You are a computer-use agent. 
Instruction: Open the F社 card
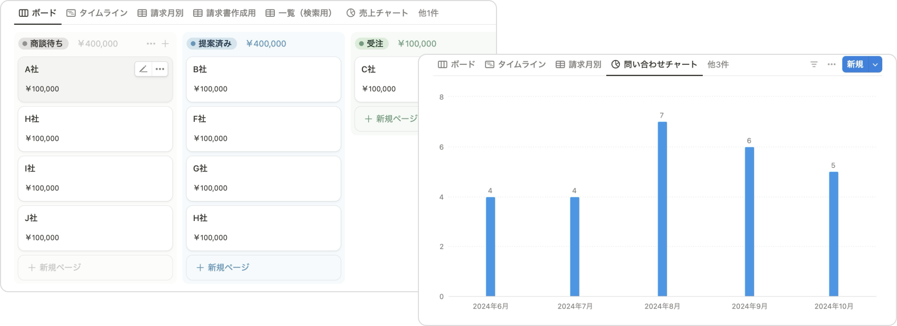click(x=264, y=129)
